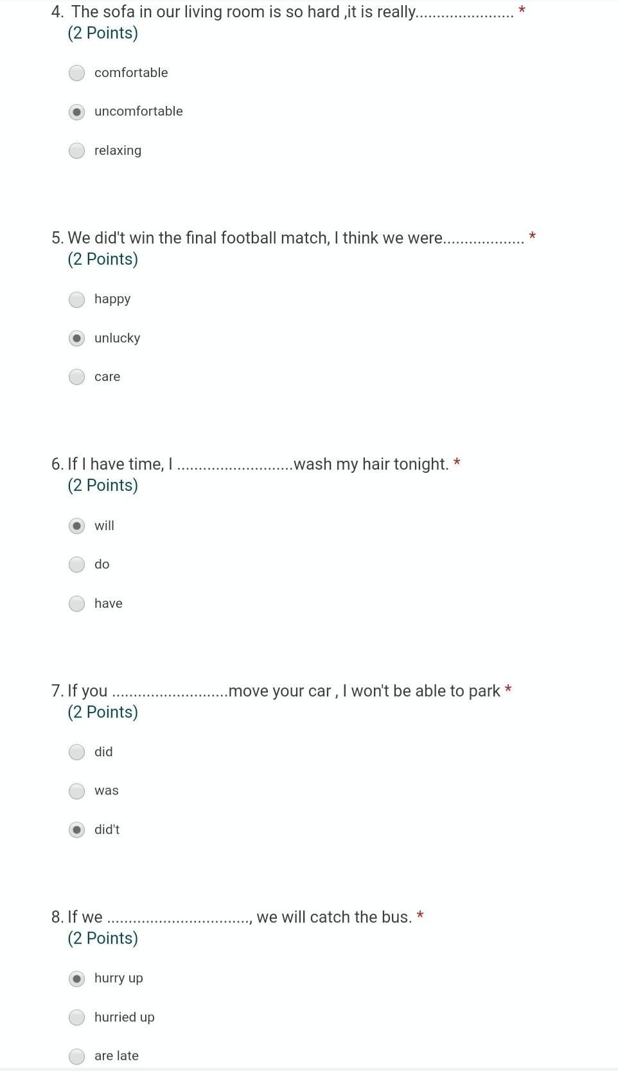Select 'hurried up' in question 8
618x1071 pixels.
pos(77,1017)
